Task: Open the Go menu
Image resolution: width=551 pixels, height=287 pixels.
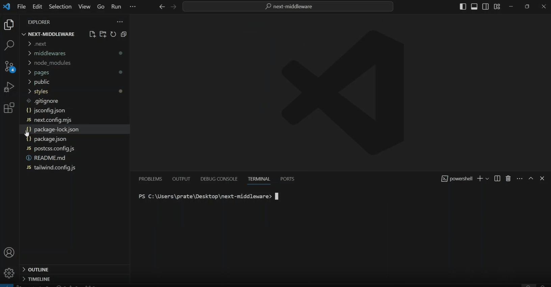Action: click(x=101, y=7)
